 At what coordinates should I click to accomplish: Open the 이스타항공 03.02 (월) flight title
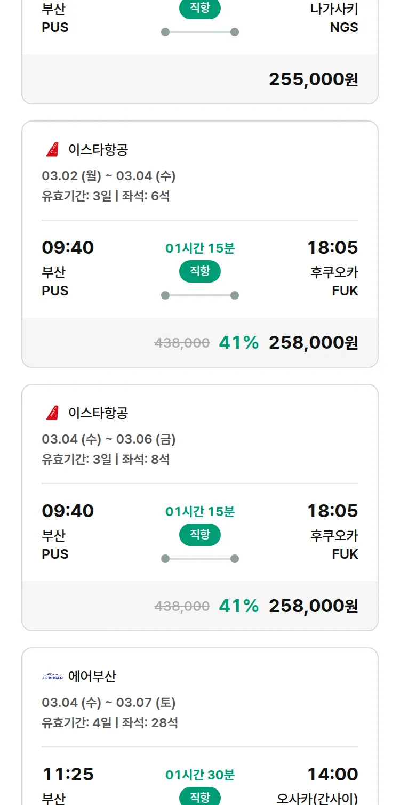point(98,150)
